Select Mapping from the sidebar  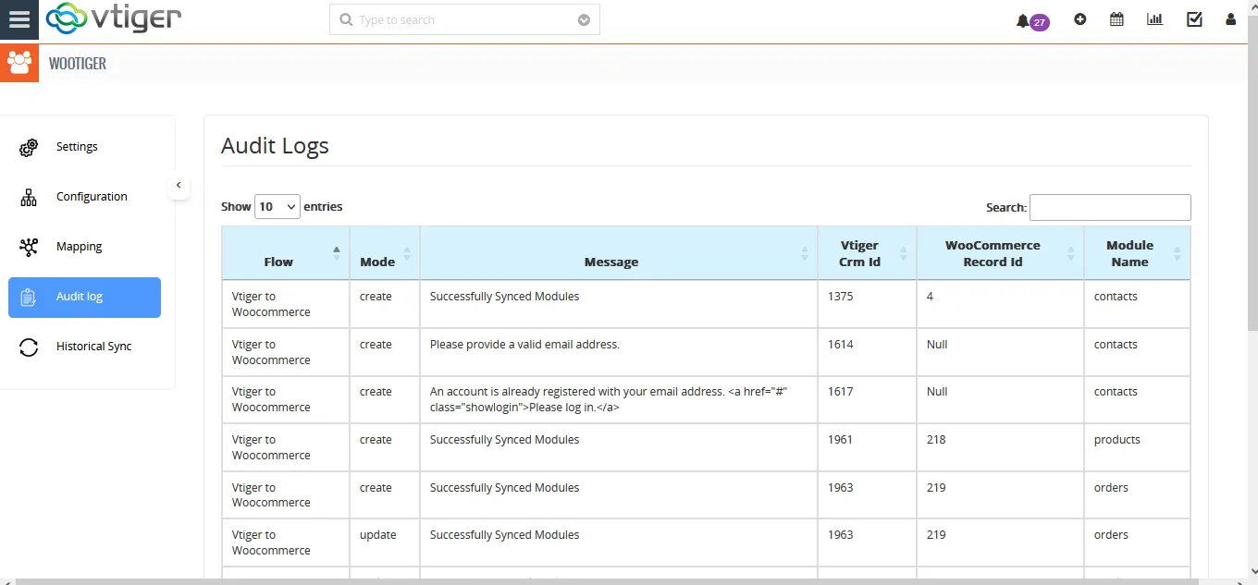point(79,247)
